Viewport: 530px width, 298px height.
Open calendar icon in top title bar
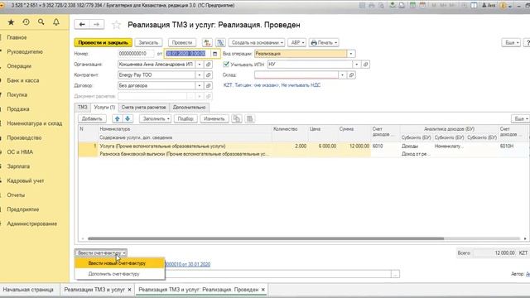point(422,5)
